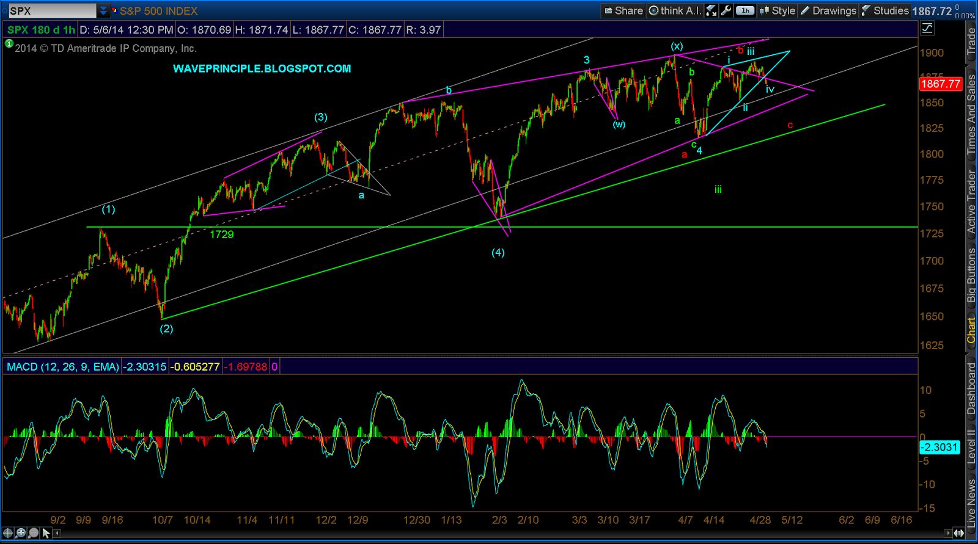This screenshot has height=544, width=978.
Task: Click the open price O: 1870.69 readout
Action: click(x=204, y=29)
